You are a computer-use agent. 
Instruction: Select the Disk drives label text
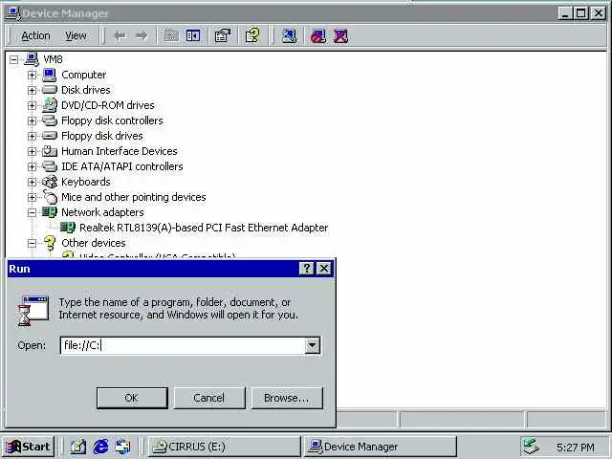(85, 90)
